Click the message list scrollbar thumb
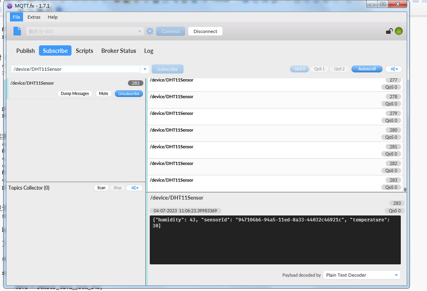 (x=405, y=190)
